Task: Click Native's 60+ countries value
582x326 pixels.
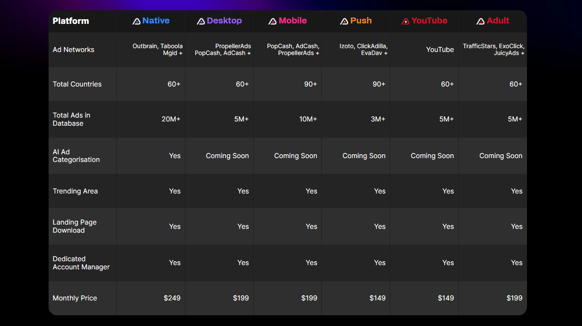Action: (x=174, y=84)
